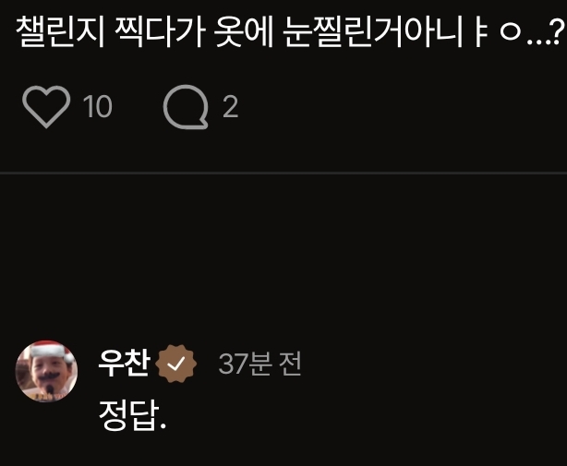Click the post text starting with 챌린지
Image resolution: width=567 pixels, height=466 pixels.
coord(290,32)
